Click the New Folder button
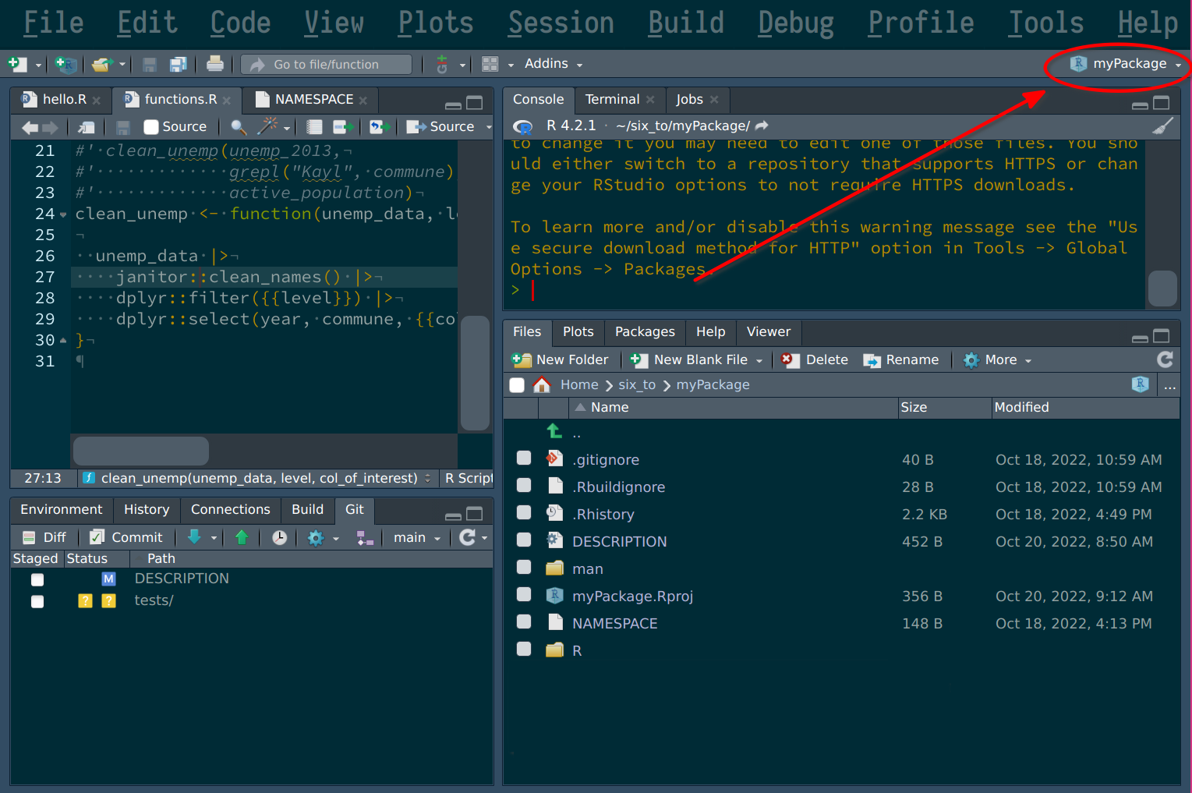The height and width of the screenshot is (793, 1192). point(560,359)
